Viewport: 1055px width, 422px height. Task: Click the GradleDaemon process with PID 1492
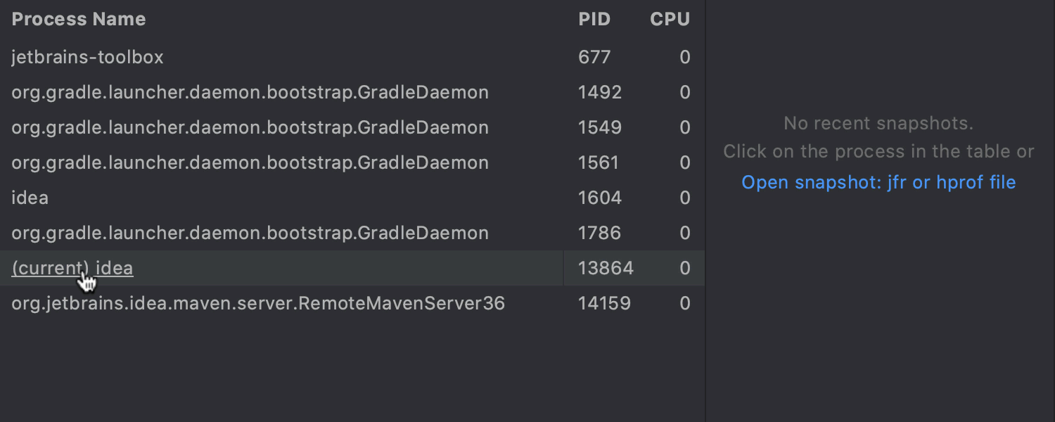[x=352, y=92]
